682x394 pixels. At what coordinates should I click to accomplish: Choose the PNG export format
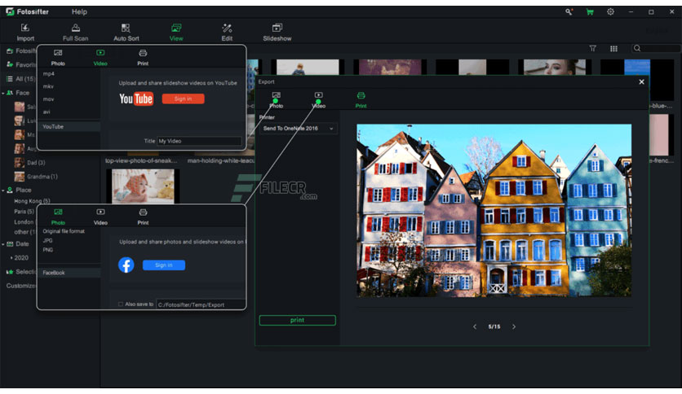48,250
